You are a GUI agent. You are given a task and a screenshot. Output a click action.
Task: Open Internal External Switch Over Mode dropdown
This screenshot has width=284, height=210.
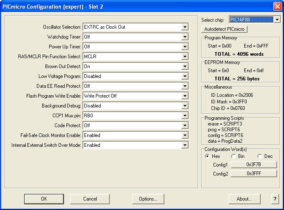(x=185, y=145)
